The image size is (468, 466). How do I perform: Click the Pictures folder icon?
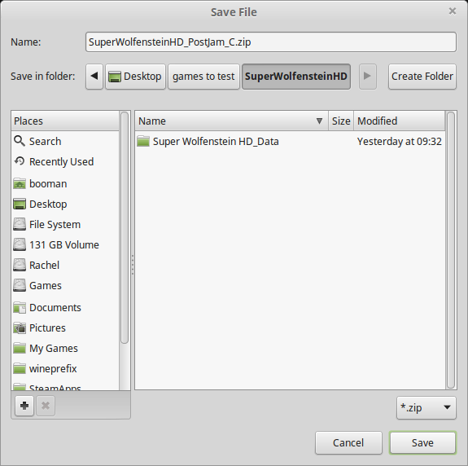(20, 328)
